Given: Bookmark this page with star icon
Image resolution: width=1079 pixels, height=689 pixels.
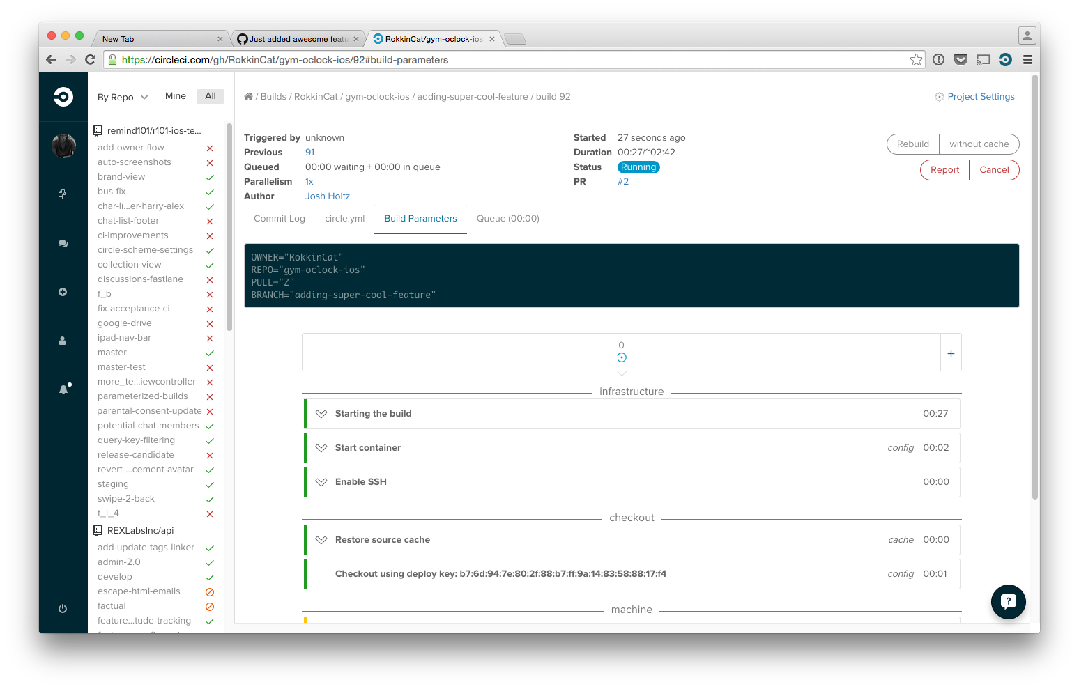Looking at the screenshot, I should point(916,60).
